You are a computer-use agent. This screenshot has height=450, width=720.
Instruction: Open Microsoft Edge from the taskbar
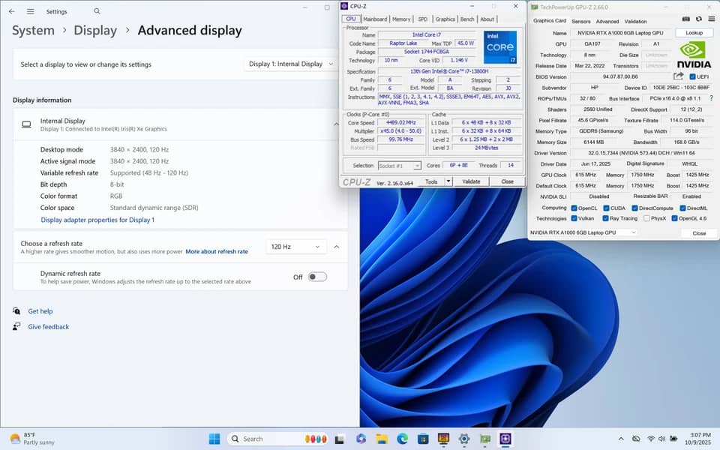point(402,439)
